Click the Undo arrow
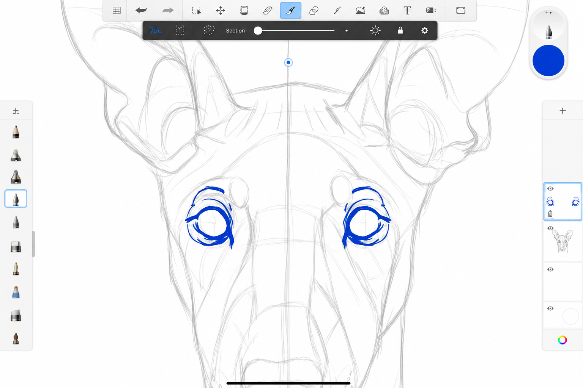The width and height of the screenshot is (583, 388). (141, 11)
